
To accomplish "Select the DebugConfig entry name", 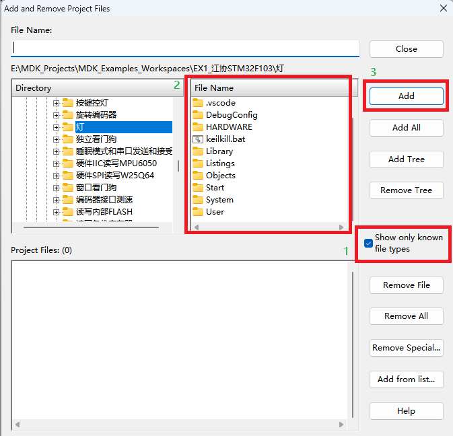I will [x=232, y=115].
